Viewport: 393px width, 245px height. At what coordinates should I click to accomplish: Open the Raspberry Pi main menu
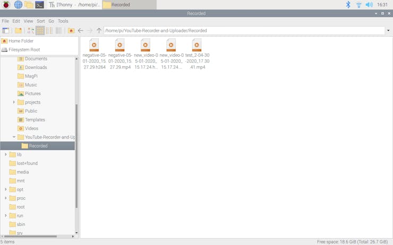tap(6, 4)
